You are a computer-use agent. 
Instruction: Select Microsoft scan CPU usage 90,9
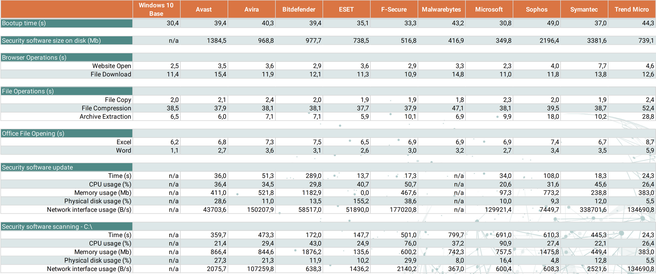505,243
